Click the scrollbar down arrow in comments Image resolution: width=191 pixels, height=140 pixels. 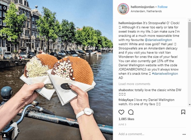(190, 104)
